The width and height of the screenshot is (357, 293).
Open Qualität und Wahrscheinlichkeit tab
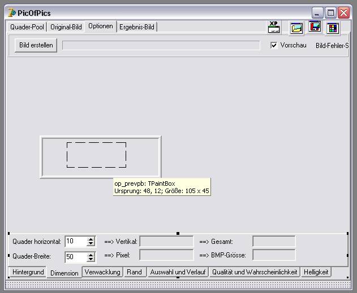coord(255,272)
